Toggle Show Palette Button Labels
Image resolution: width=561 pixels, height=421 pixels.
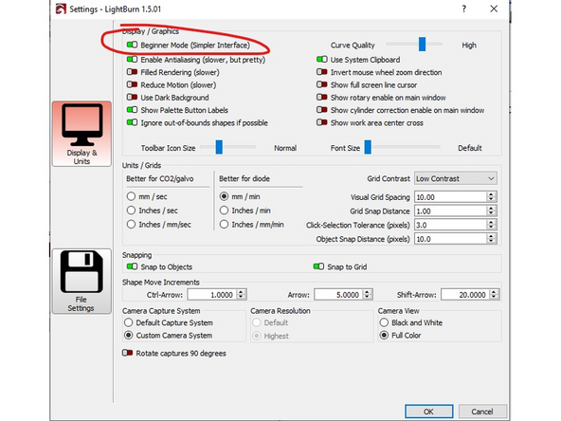[132, 110]
